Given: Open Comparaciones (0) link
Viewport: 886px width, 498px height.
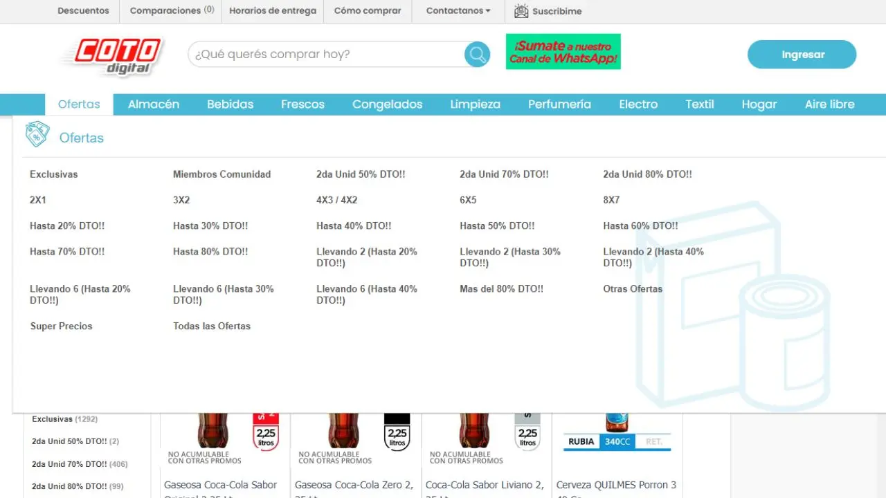Looking at the screenshot, I should pyautogui.click(x=172, y=11).
